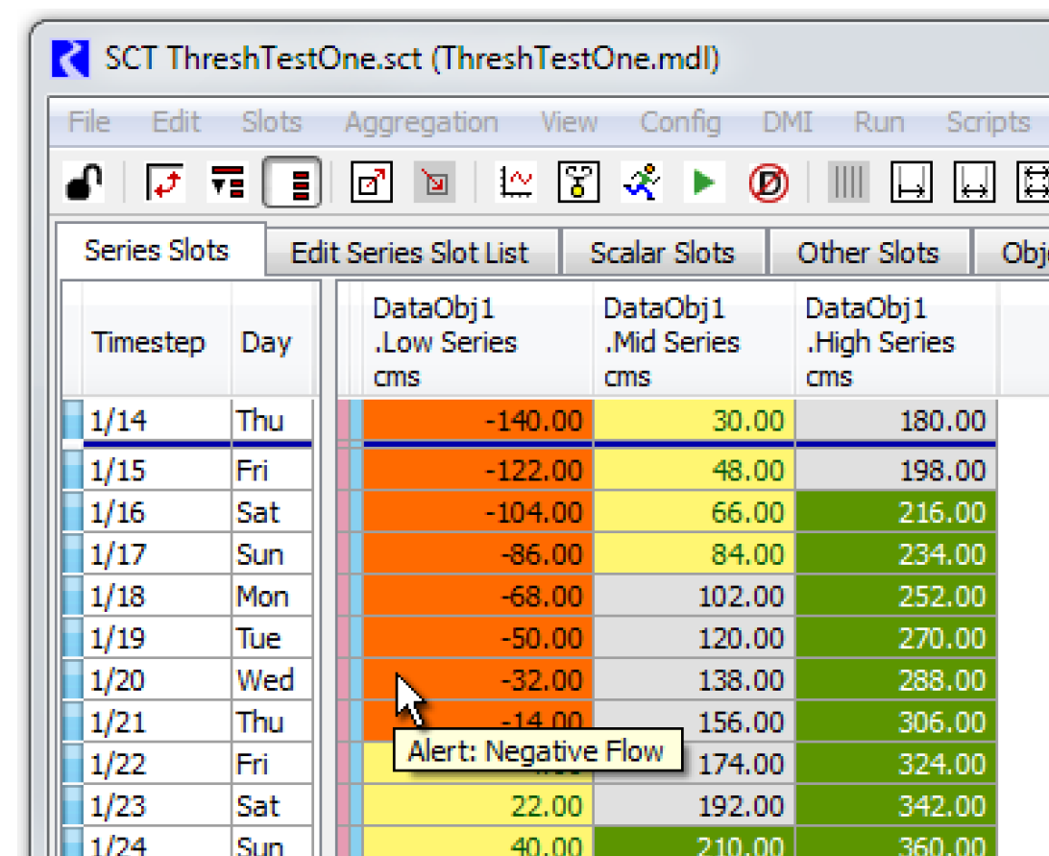The width and height of the screenshot is (1049, 856).
Task: Select the green 252.00 High Series cell
Action: (x=895, y=597)
